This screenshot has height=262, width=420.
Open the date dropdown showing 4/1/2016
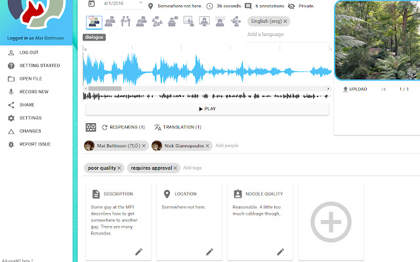pyautogui.click(x=123, y=4)
